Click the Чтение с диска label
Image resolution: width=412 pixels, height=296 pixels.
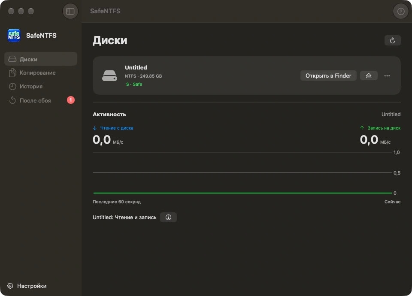(117, 128)
